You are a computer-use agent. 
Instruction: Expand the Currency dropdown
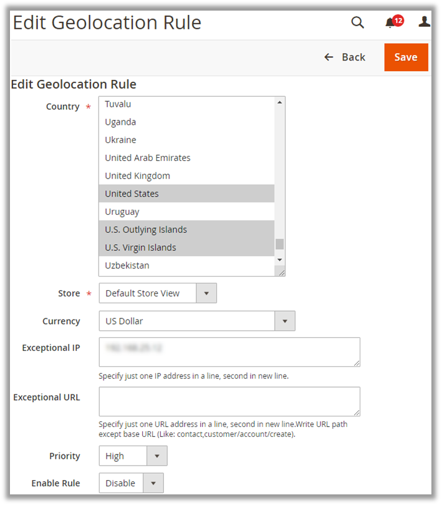(196, 321)
